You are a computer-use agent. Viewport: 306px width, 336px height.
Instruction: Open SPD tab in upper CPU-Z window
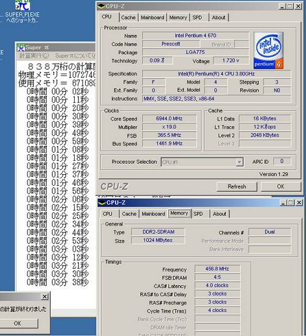[x=197, y=18]
